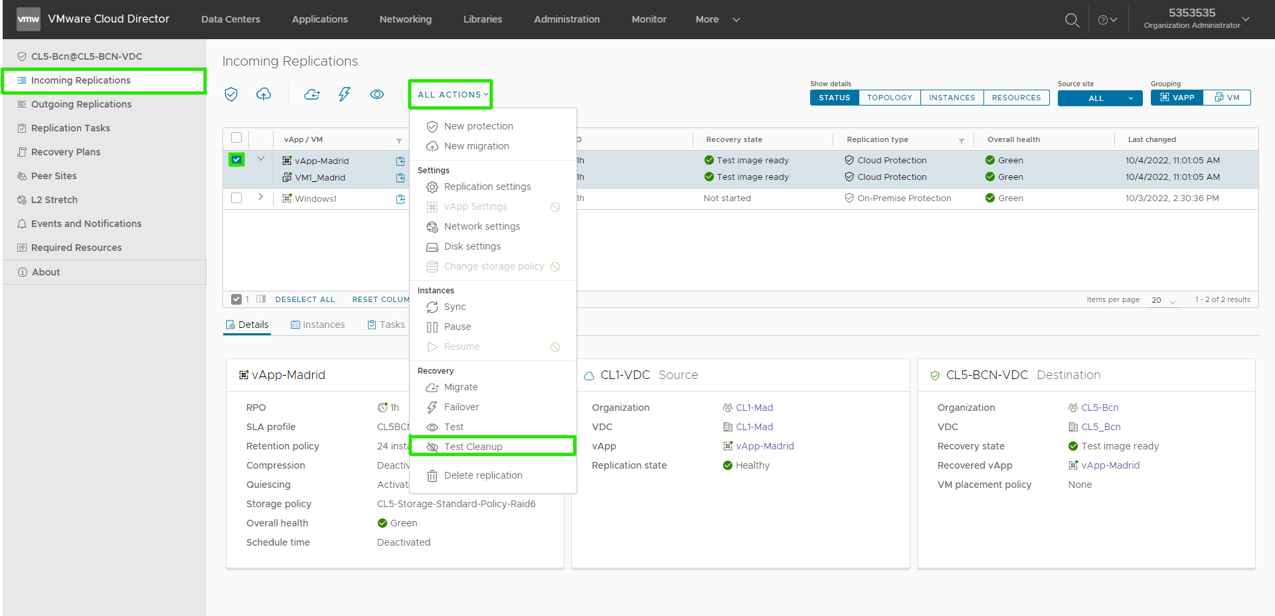Open the 5353535 user account dropdown

coord(1197,19)
